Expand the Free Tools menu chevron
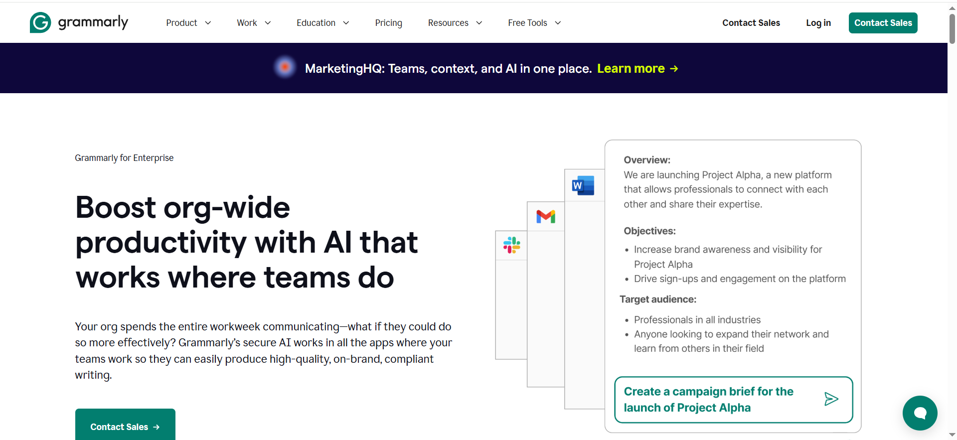Viewport: 957px width, 440px height. pos(558,23)
